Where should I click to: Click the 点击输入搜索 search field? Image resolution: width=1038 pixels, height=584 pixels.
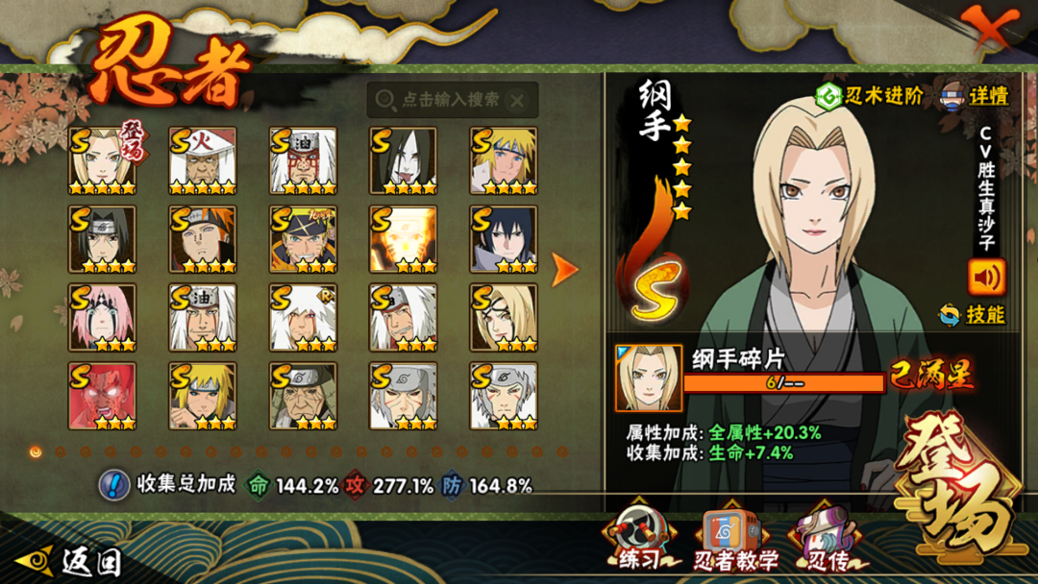coord(452,100)
